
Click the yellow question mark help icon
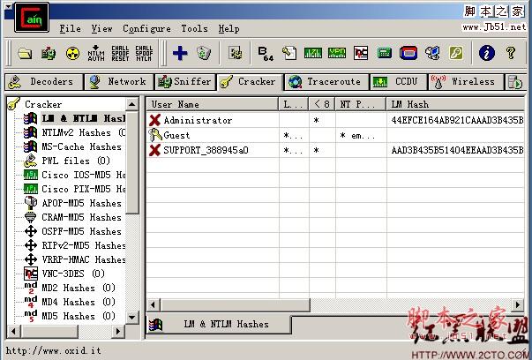click(511, 53)
